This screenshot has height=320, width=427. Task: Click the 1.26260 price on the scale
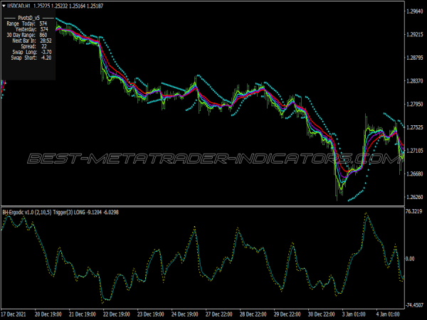point(414,197)
